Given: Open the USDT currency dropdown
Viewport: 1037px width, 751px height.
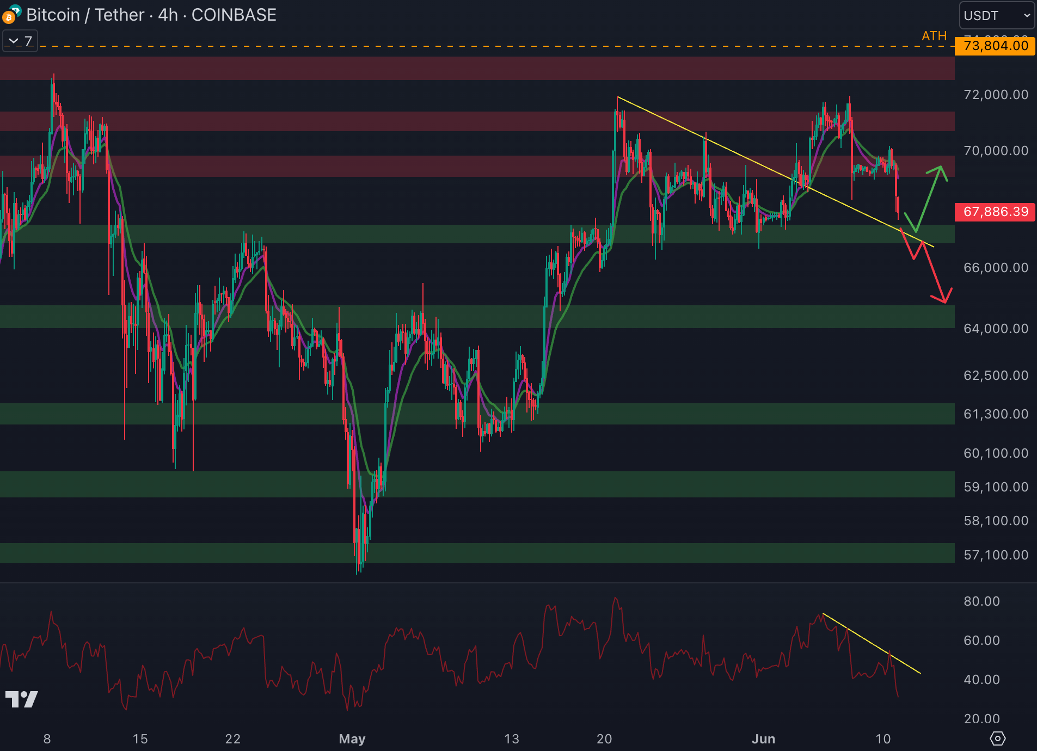Looking at the screenshot, I should click(996, 16).
